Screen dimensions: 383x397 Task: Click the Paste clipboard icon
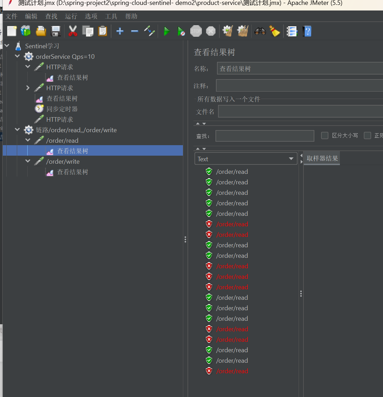click(x=103, y=31)
